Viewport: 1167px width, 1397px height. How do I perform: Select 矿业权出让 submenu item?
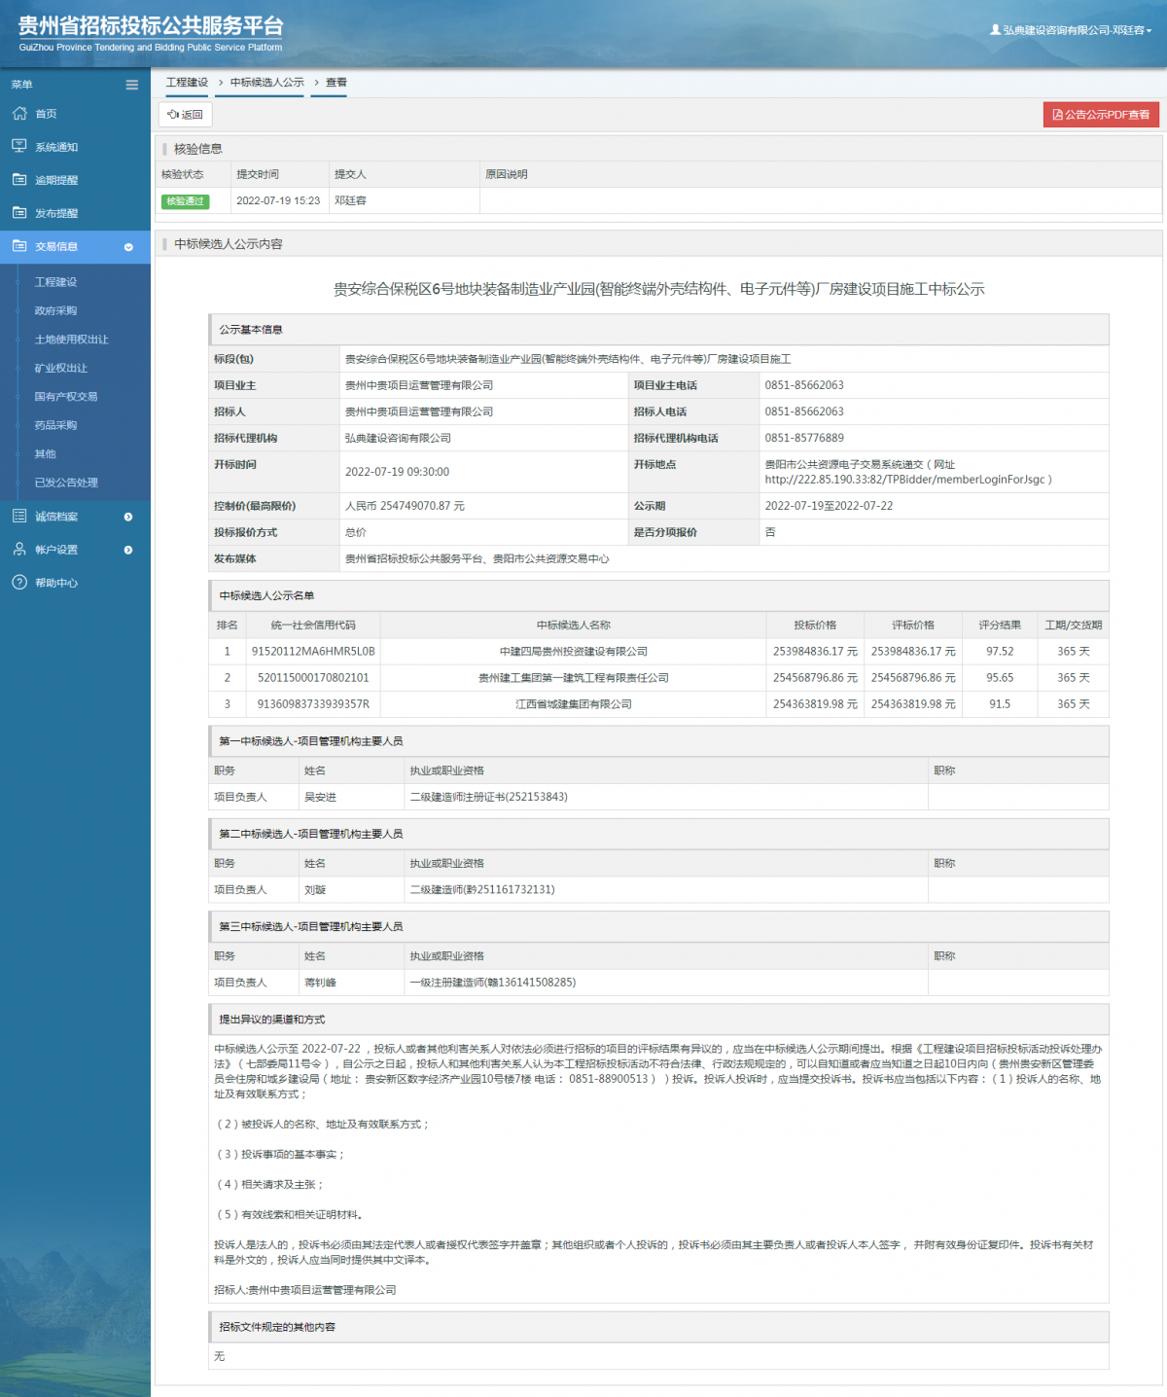61,368
